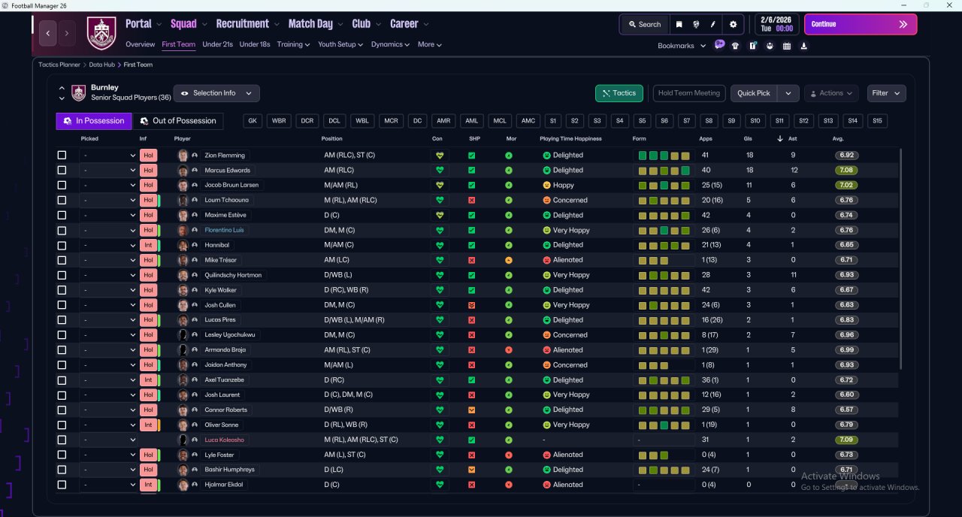Open Picked dropdown for Marcus Edwards
This screenshot has width=962, height=517.
coord(109,171)
